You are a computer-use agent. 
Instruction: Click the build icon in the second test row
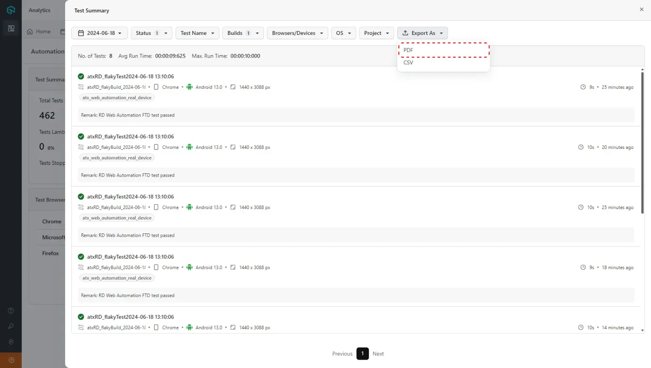[x=81, y=147]
